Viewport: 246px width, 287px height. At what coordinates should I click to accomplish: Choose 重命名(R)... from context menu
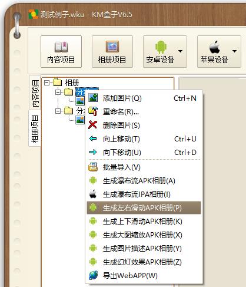(144, 112)
